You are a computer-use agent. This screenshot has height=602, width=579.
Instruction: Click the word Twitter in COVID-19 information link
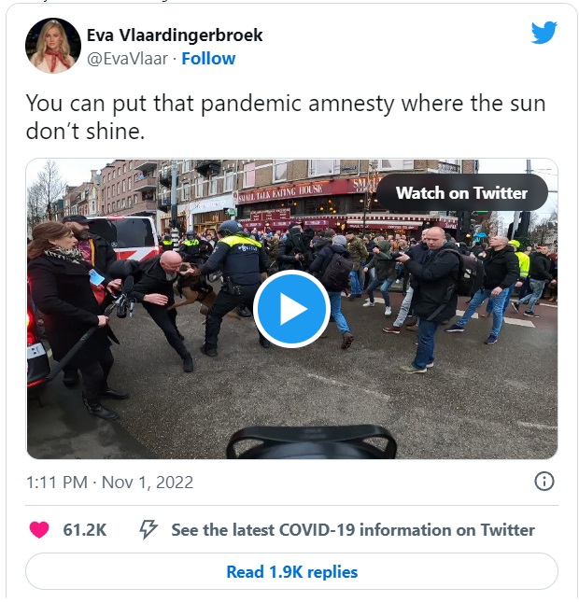507,530
